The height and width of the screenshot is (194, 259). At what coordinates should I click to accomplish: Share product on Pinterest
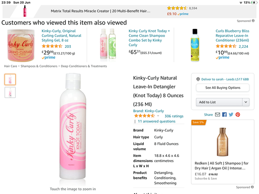(237, 115)
